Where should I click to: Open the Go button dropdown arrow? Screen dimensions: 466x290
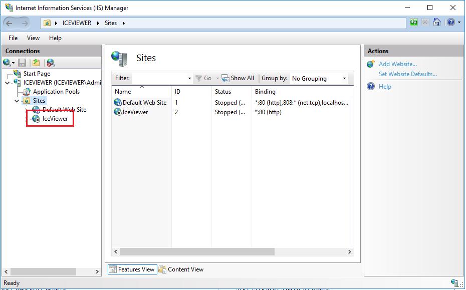[217, 79]
